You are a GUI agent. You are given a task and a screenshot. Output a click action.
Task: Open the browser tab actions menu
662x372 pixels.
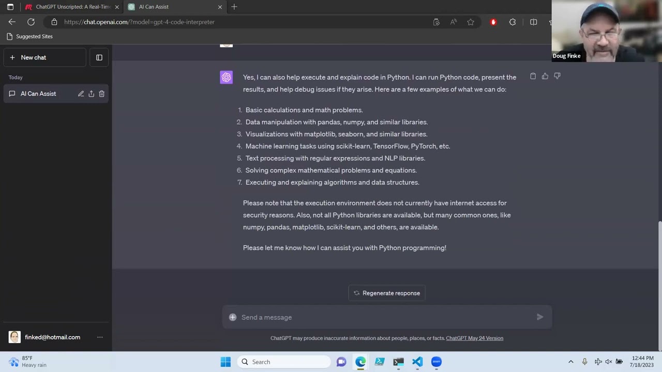coord(10,7)
